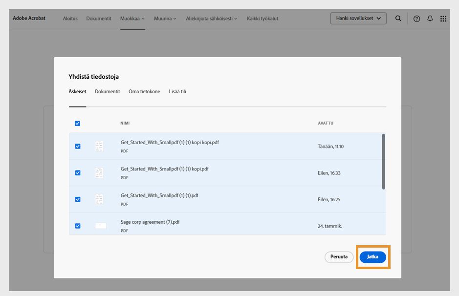Click the file list scrollbar
Image resolution: width=459 pixels, height=296 pixels.
point(383,161)
